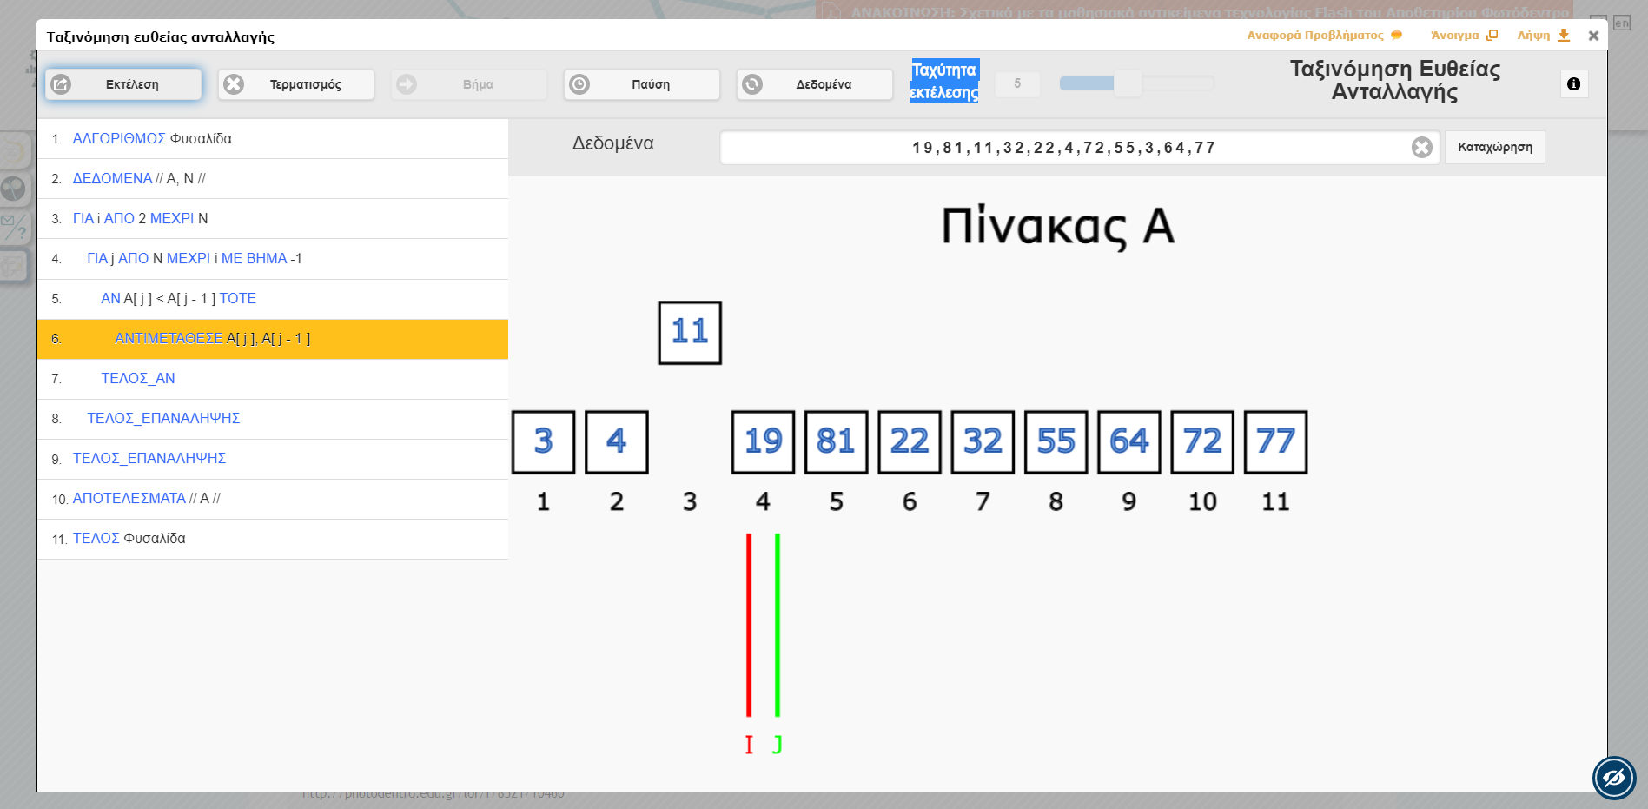Click the Άνοιγμα open-in-new-window link

(1463, 36)
